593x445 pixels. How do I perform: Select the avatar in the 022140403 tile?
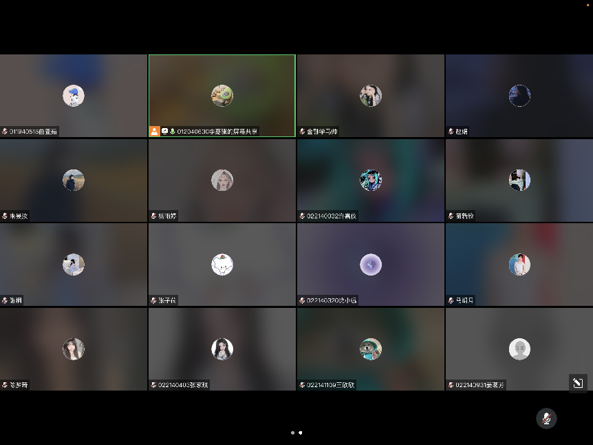click(x=222, y=349)
